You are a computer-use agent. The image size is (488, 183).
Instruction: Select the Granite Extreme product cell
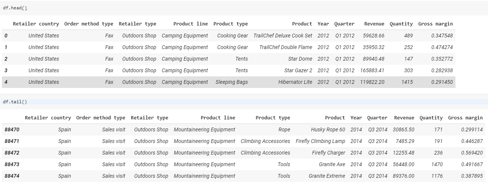327,176
